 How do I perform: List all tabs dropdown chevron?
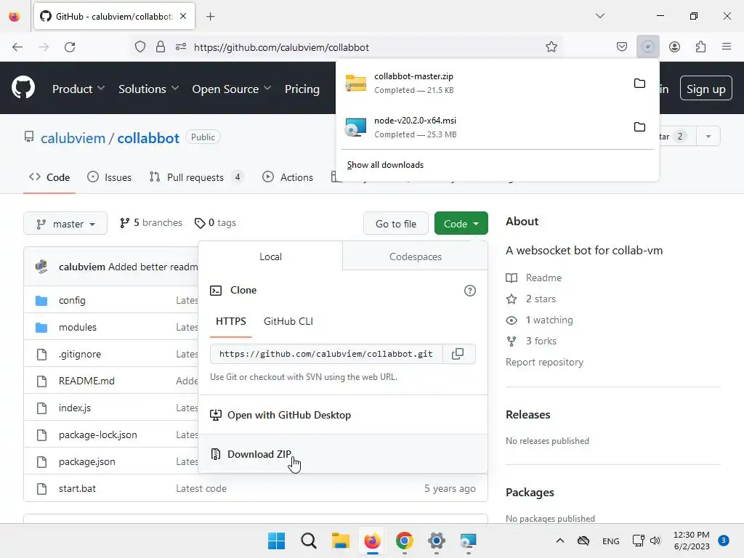pyautogui.click(x=599, y=16)
